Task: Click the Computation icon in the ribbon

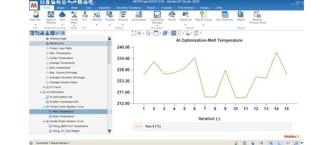Action: click(x=139, y=15)
